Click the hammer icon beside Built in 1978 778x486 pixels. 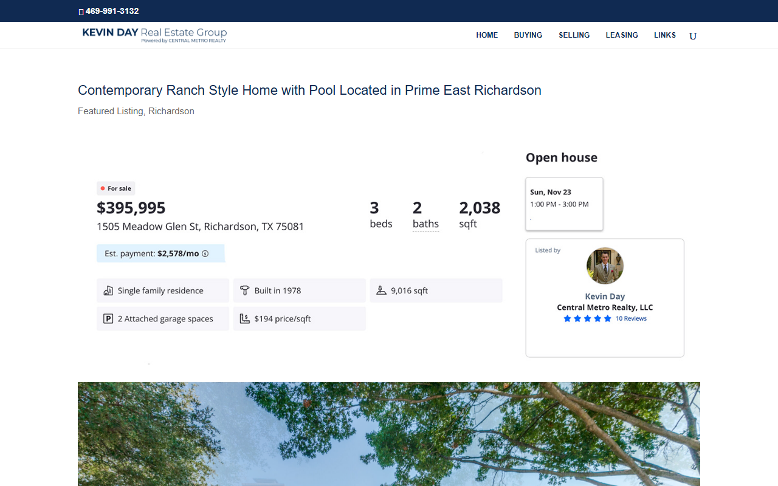[x=245, y=290]
